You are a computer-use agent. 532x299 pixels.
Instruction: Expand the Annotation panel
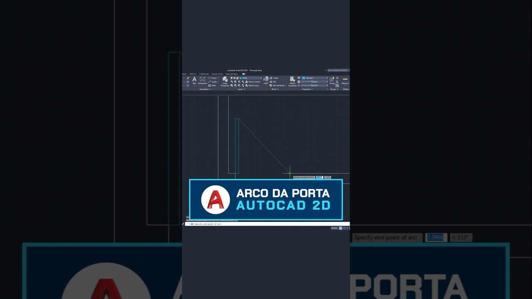(205, 89)
